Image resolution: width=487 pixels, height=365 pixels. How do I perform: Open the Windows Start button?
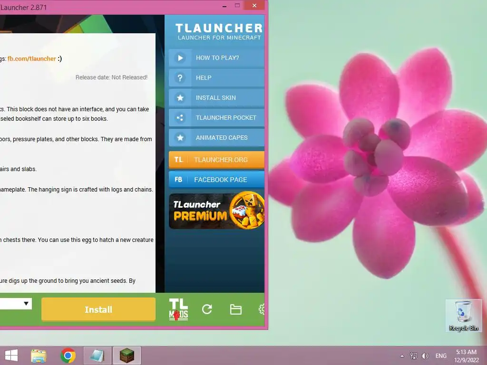pos(11,355)
